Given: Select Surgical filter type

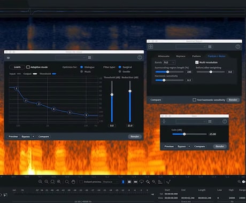Looking at the screenshot, I should (120, 67).
